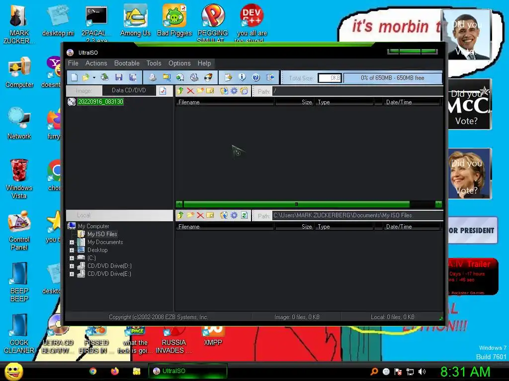Screen dimensions: 509x381
Task: Click the boot info checkmark icon beside Data CD/DVD
Action: 163,91
